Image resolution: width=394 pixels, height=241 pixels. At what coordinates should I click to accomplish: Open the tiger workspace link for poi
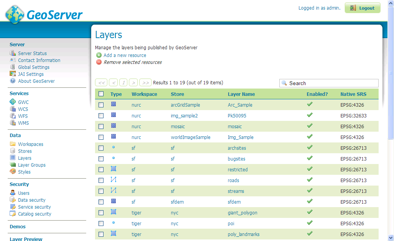point(137,223)
